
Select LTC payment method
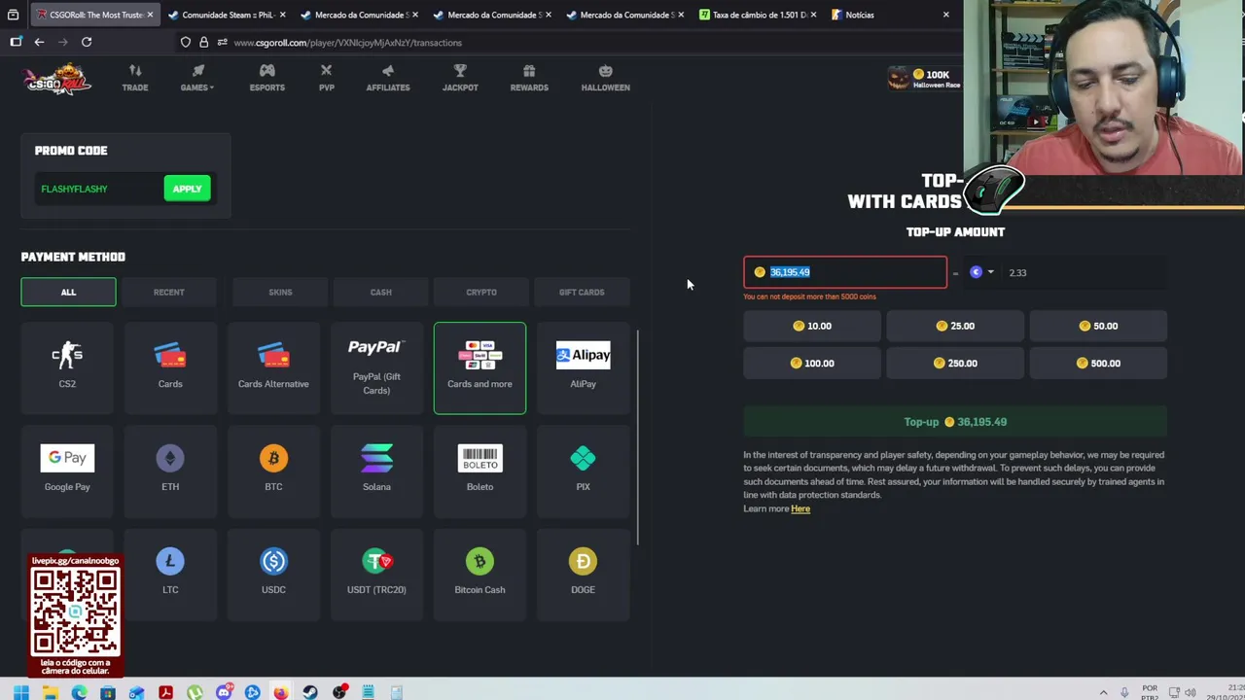[x=170, y=574]
